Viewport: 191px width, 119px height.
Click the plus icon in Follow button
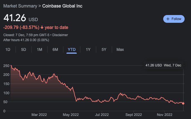(168, 19)
